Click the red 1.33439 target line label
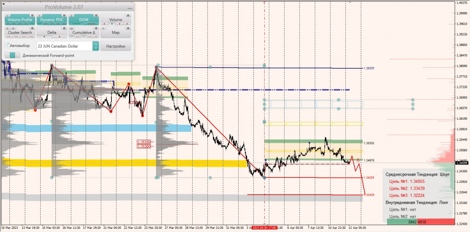Screen dimensions: 470x232 [369, 195]
